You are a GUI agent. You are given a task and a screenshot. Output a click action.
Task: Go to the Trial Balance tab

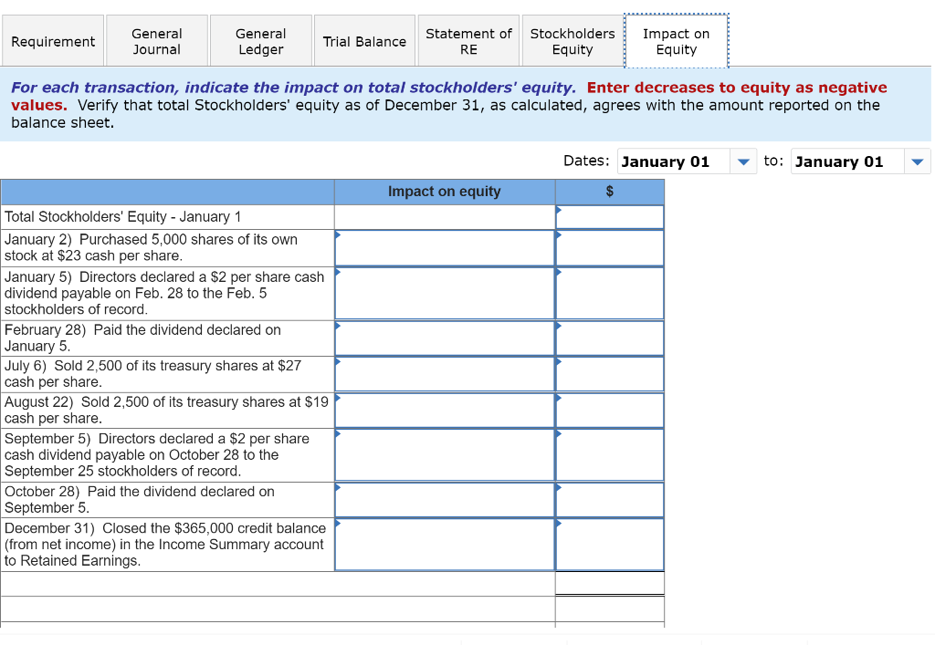click(x=364, y=41)
